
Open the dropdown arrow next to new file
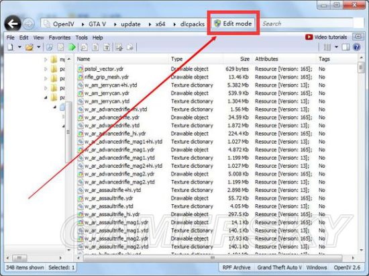19,47
